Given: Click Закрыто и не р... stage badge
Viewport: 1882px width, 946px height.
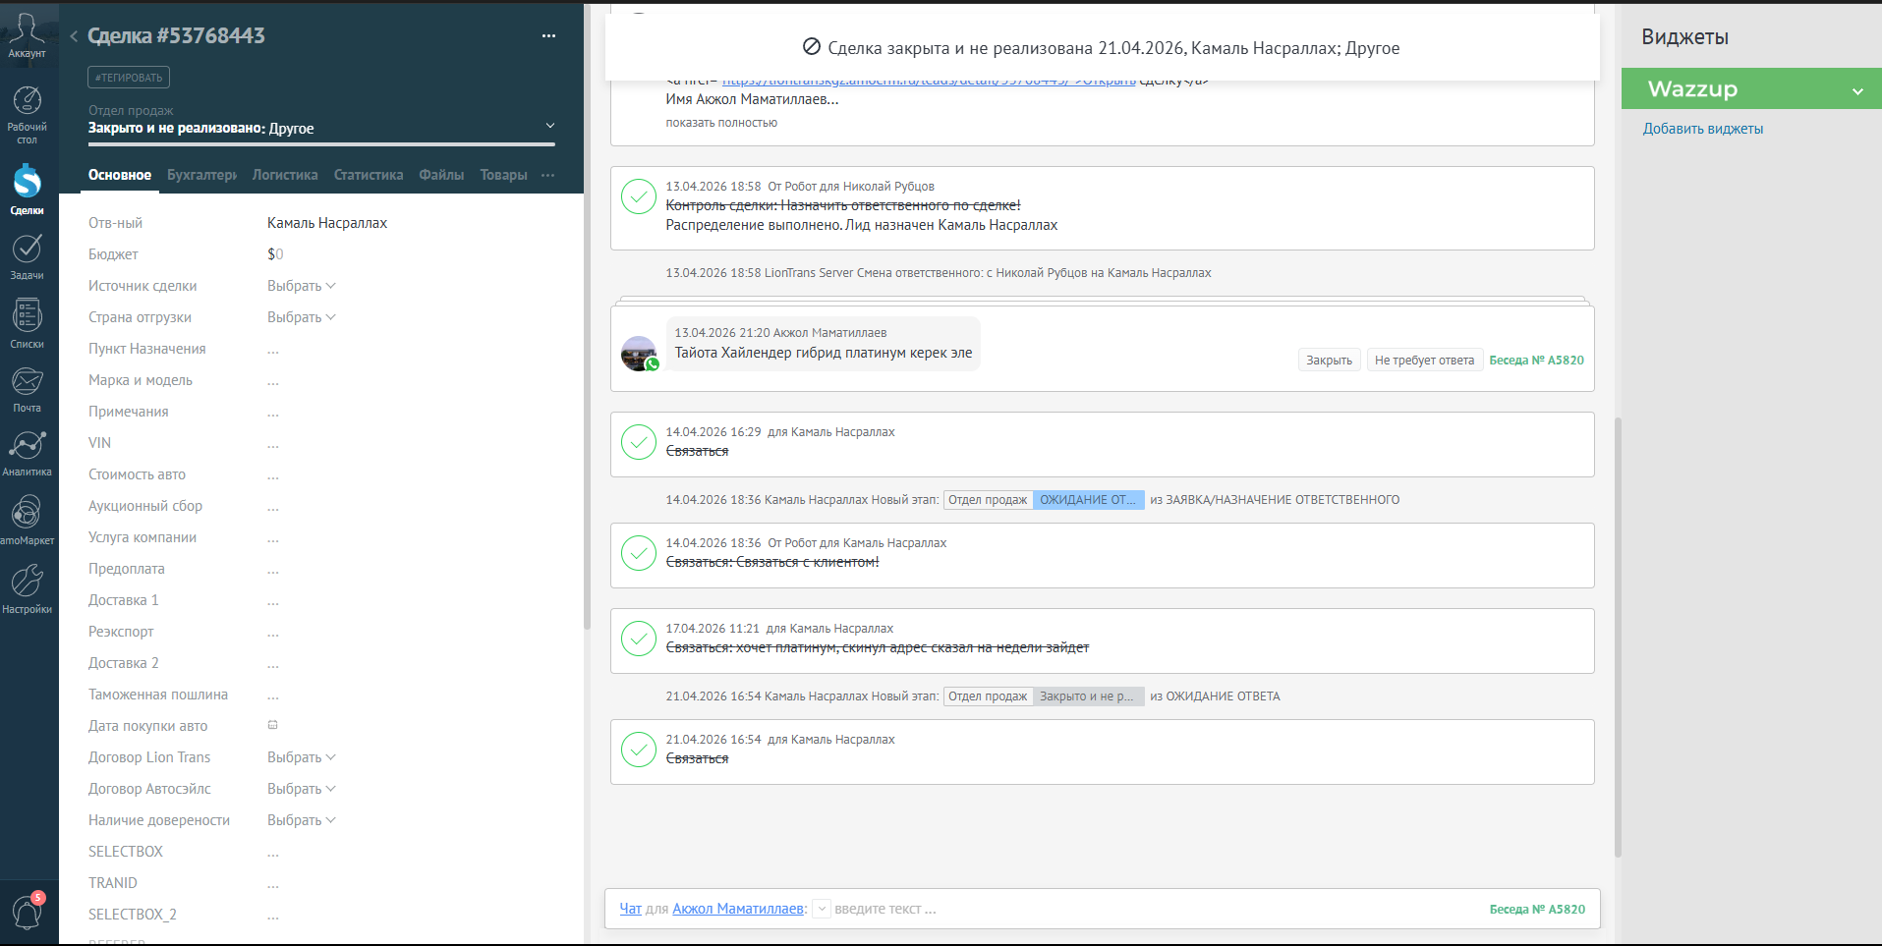Looking at the screenshot, I should coord(1088,696).
